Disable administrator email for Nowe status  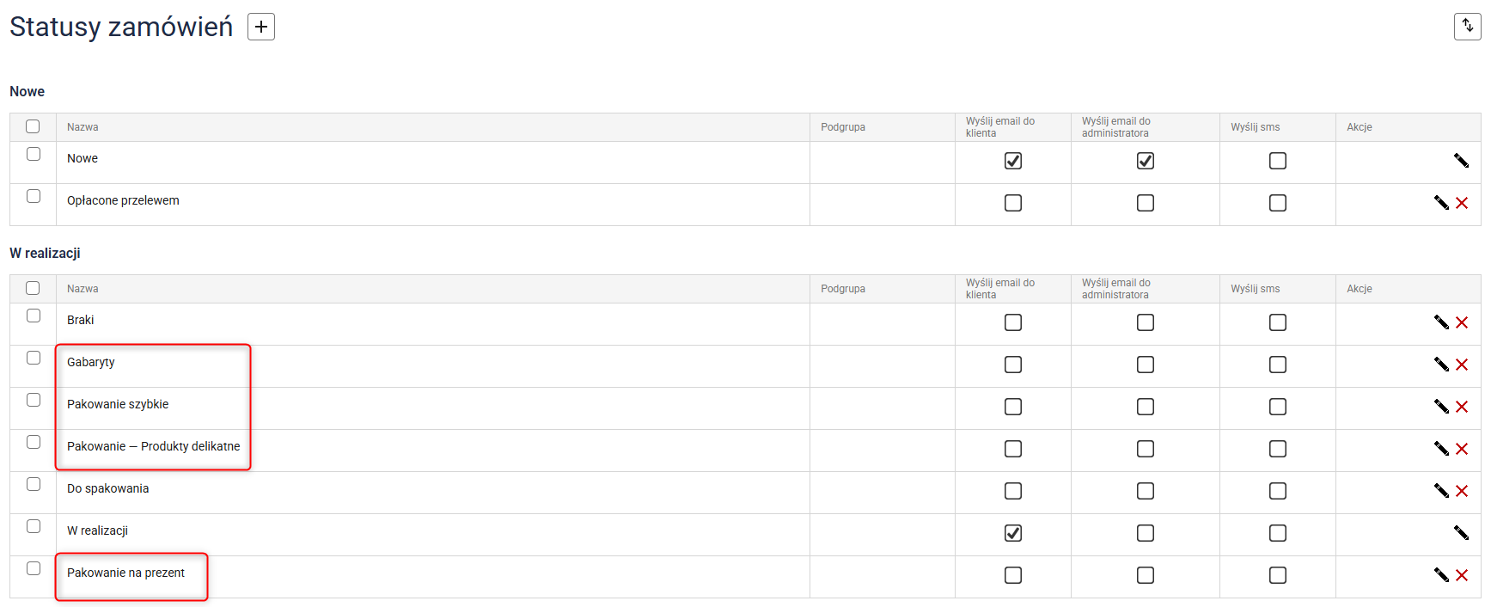pyautogui.click(x=1146, y=161)
